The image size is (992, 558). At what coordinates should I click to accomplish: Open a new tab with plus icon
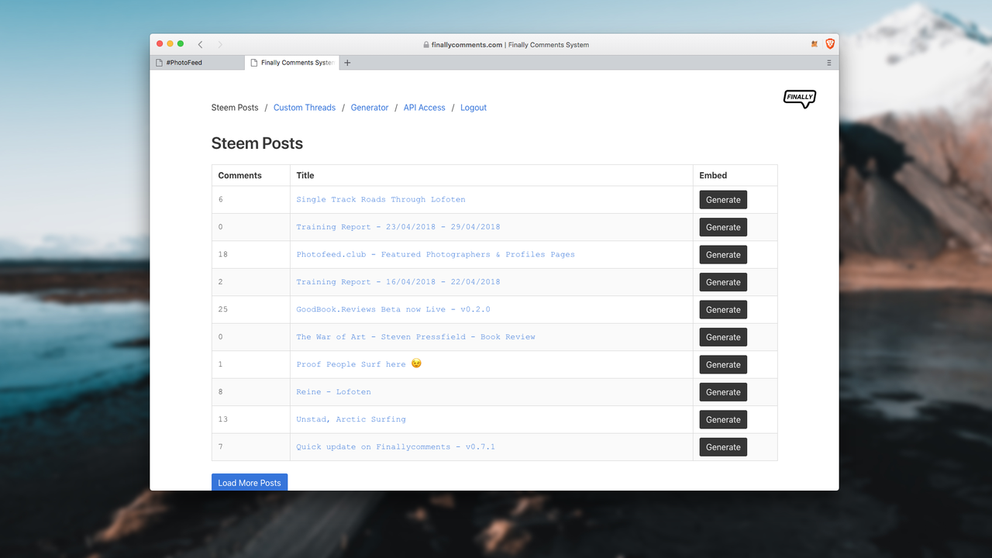click(x=347, y=63)
